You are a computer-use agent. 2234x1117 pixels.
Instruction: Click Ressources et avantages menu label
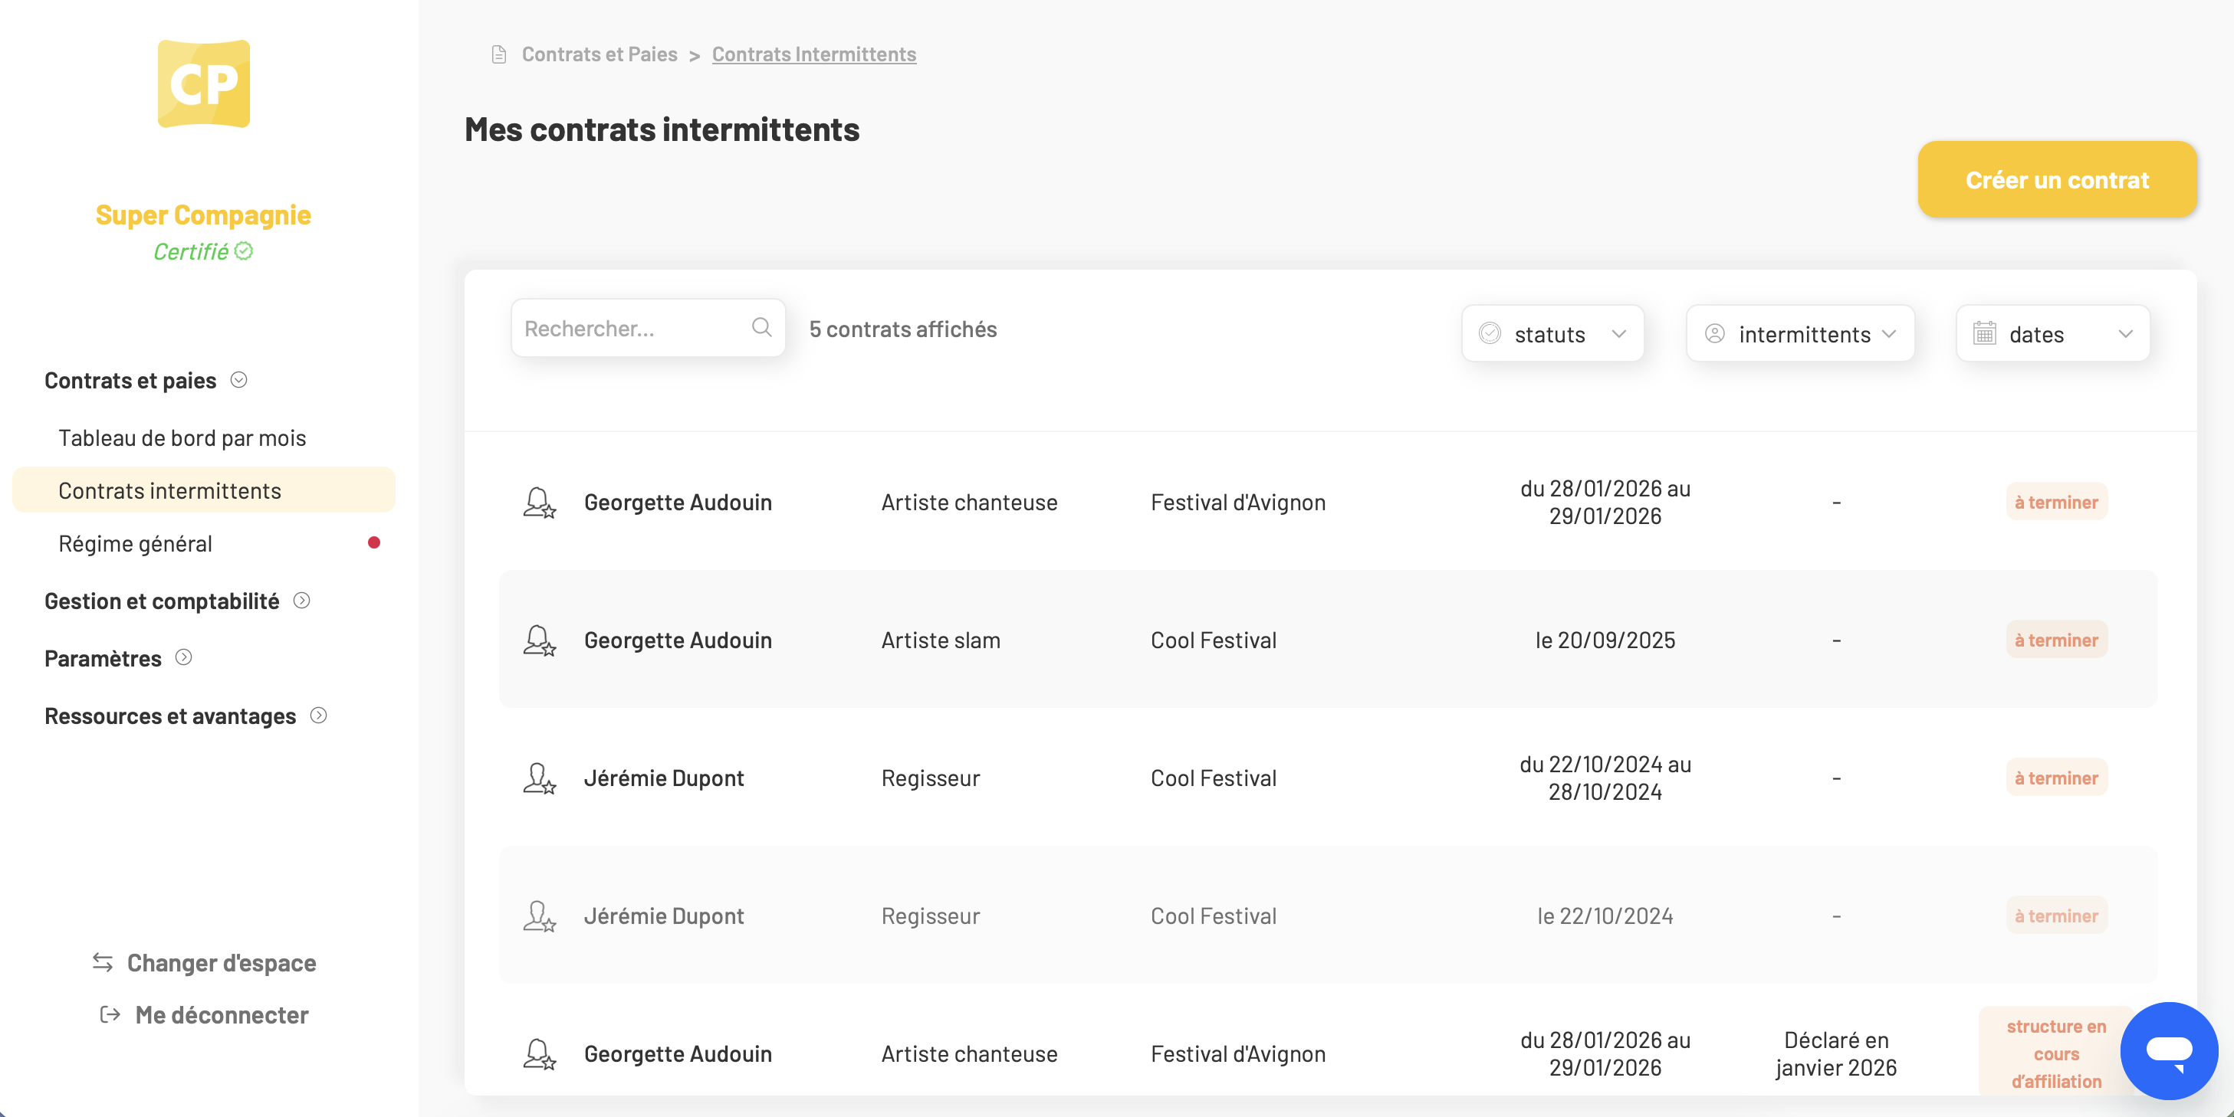171,716
